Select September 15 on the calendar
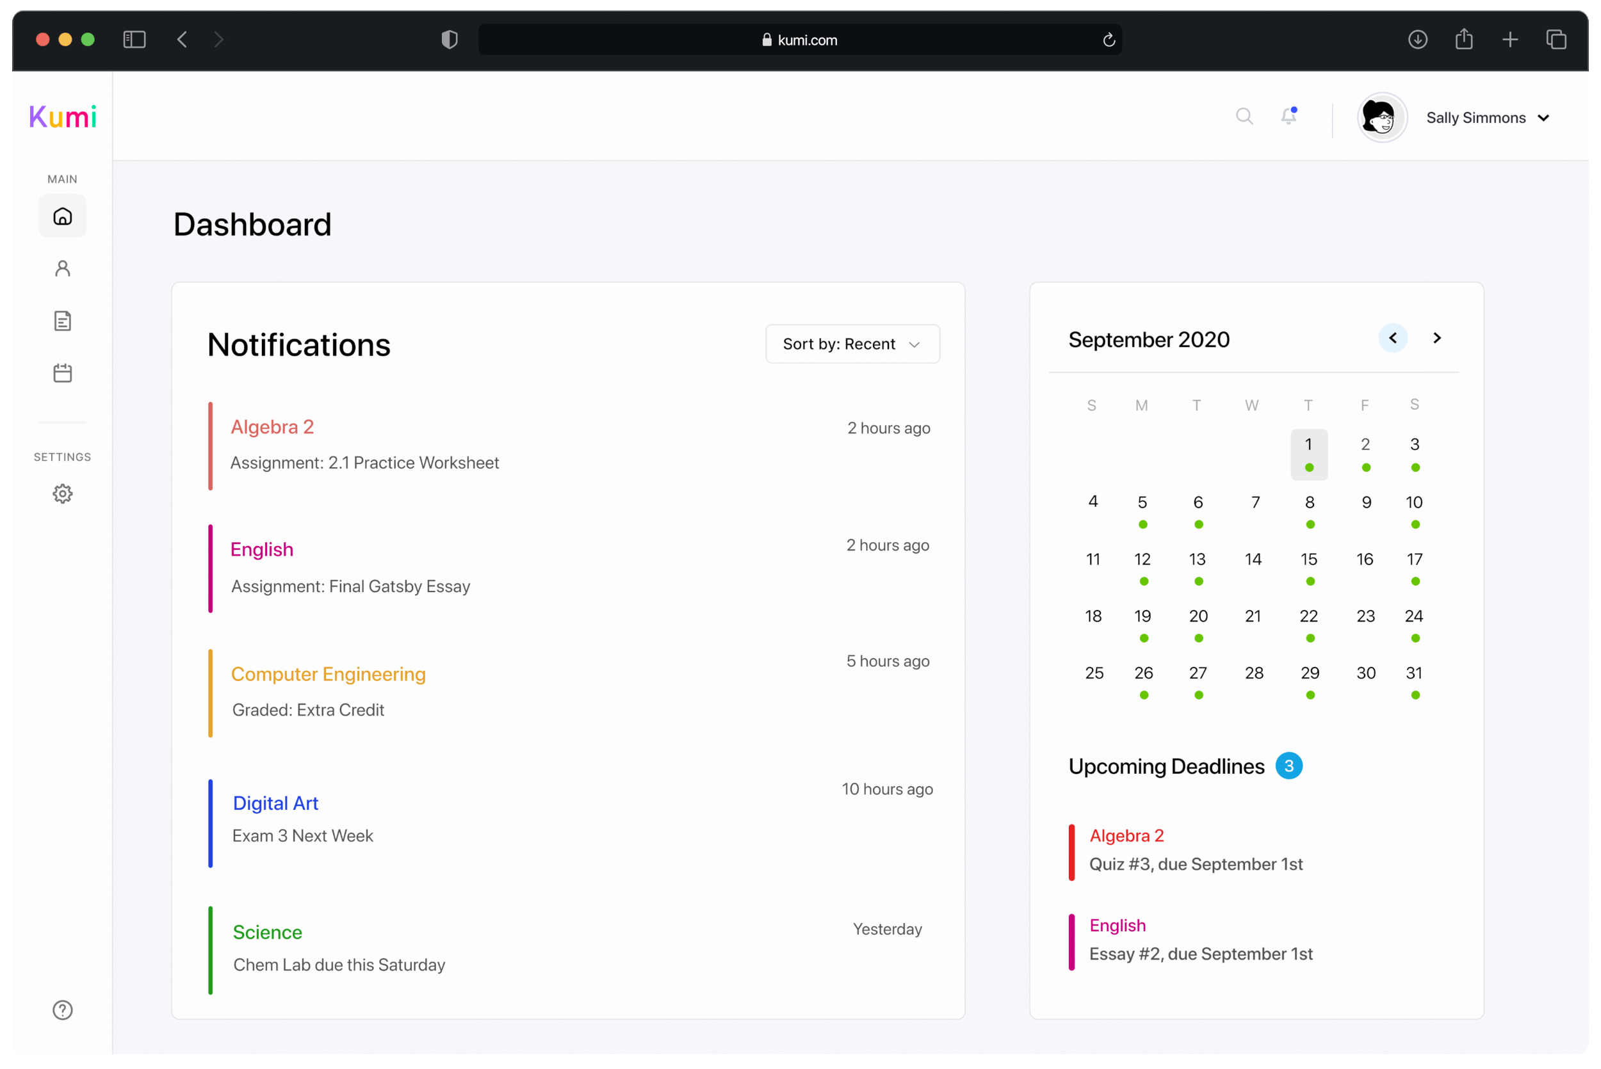Screen dimensions: 1601x1069 [1308, 559]
